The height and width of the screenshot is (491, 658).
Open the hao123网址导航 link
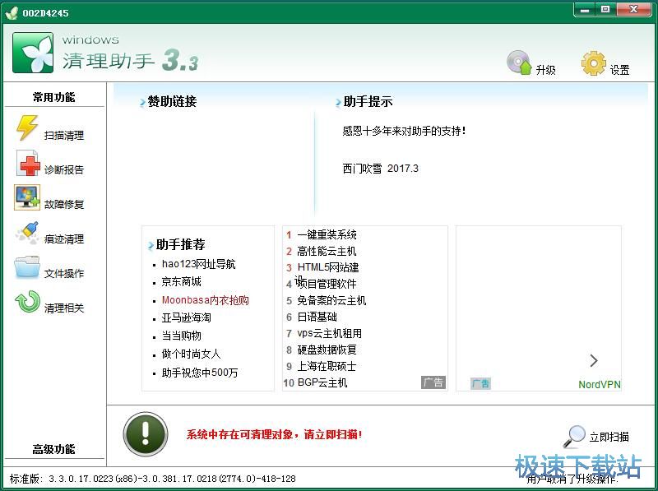point(198,264)
